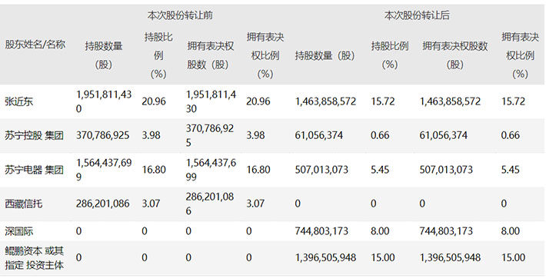This screenshot has height=278, width=546.
Task: Select the 15.00 持股比例 cell for 鲲鹏资本
Action: coord(383,258)
